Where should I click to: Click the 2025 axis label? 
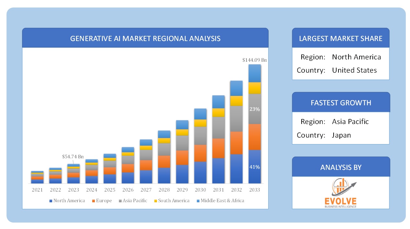[x=110, y=190]
